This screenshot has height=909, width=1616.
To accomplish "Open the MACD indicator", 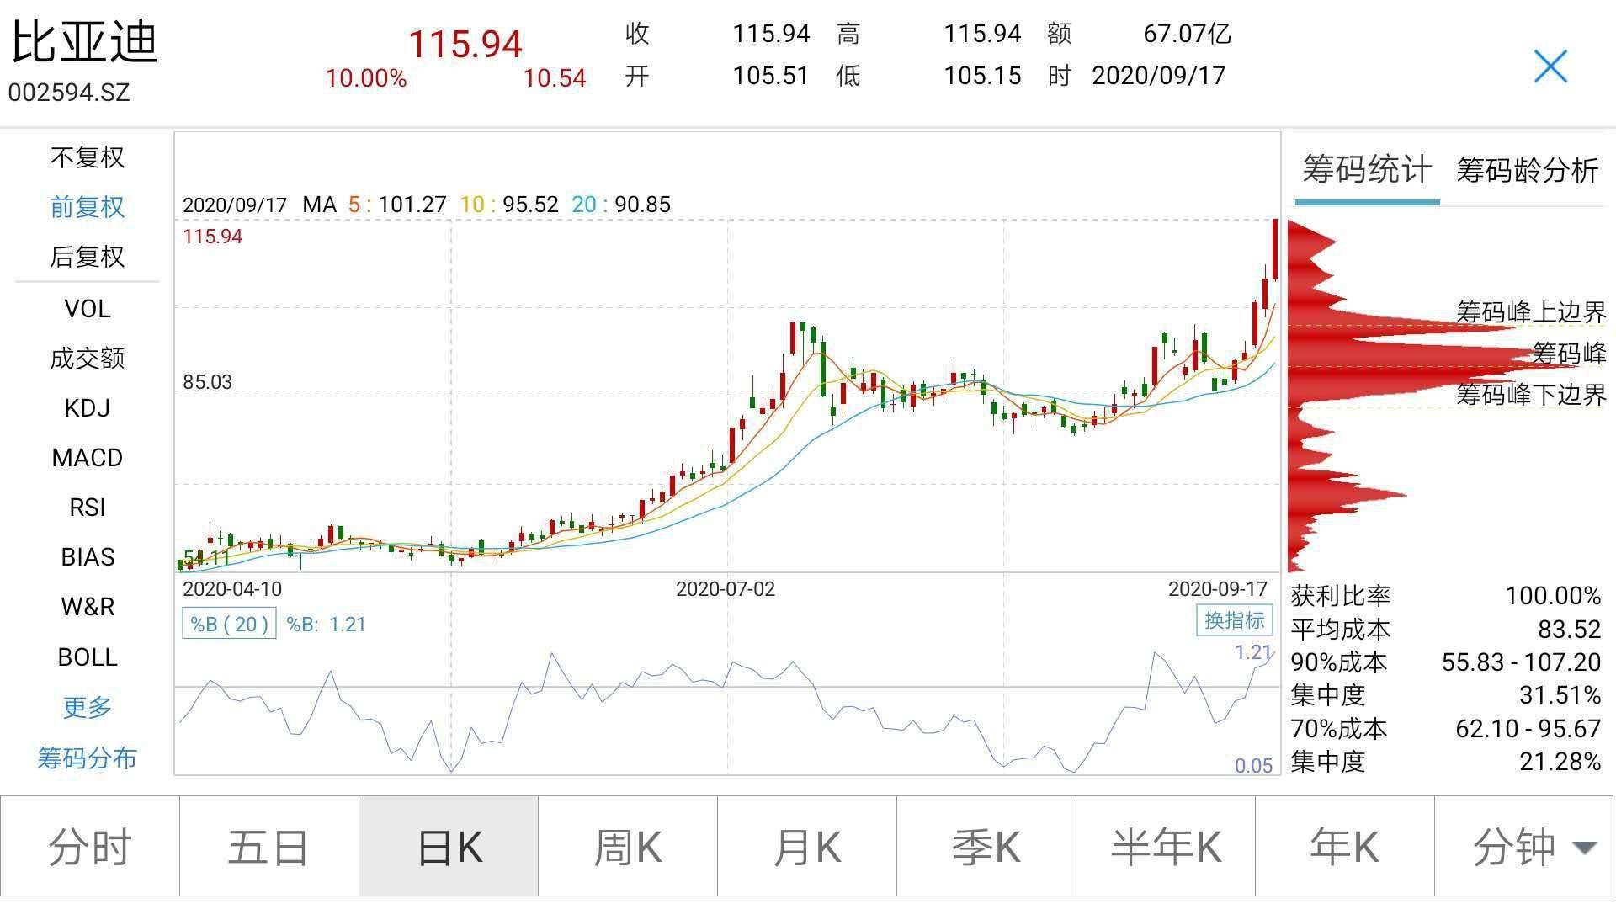I will point(87,457).
